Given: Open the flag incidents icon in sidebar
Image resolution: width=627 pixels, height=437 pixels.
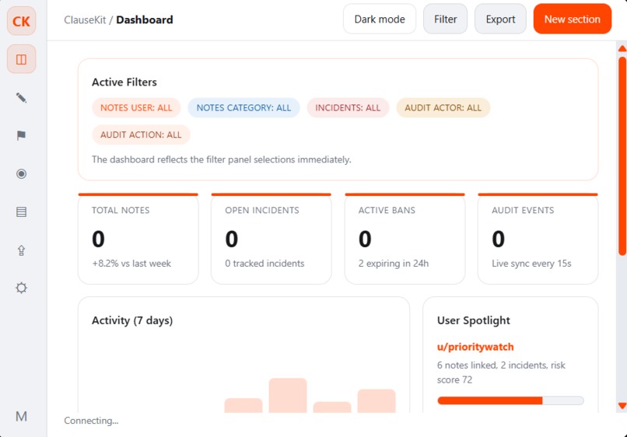Looking at the screenshot, I should pos(21,135).
